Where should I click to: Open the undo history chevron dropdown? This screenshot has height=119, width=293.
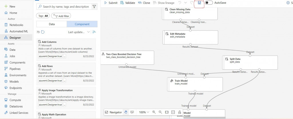click(185, 3)
